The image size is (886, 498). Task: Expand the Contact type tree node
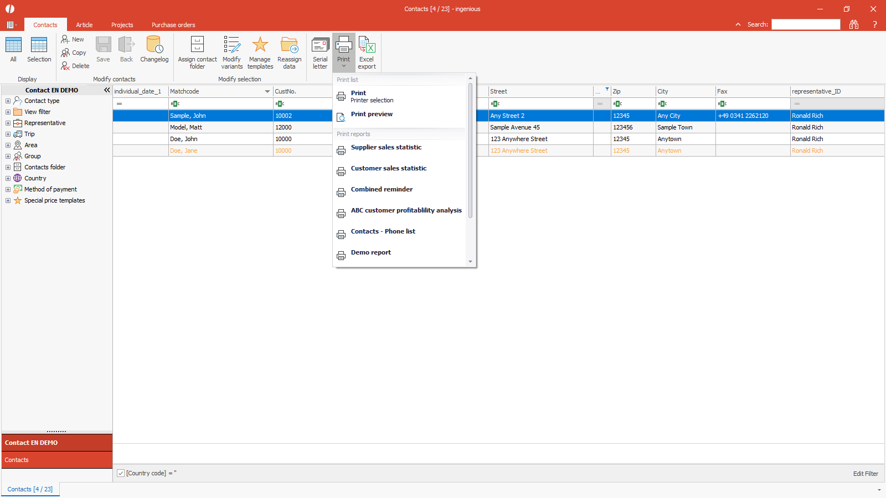(x=8, y=101)
